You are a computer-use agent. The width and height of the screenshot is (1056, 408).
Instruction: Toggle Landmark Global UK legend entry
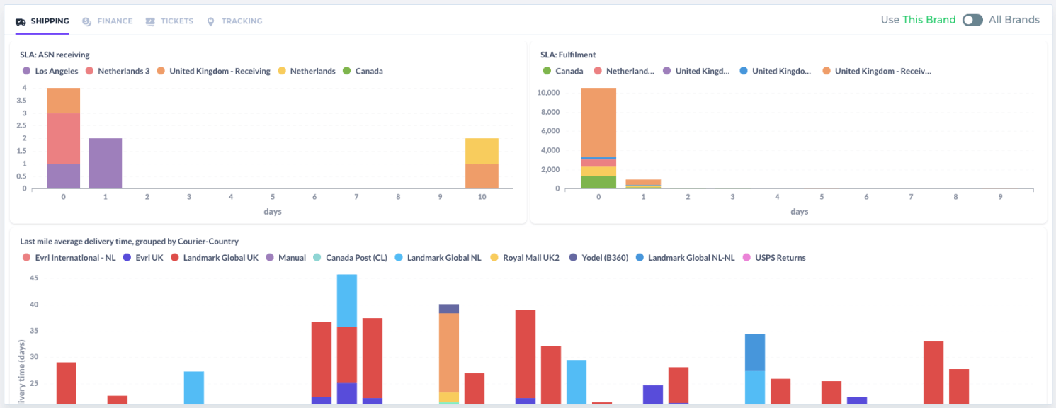220,258
